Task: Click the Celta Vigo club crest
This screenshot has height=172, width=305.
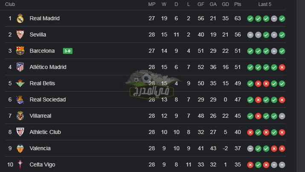Action: pos(20,164)
